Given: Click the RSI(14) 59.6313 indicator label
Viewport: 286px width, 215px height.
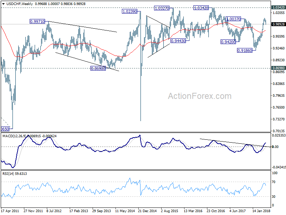Looking at the screenshot, I should click(15, 174).
